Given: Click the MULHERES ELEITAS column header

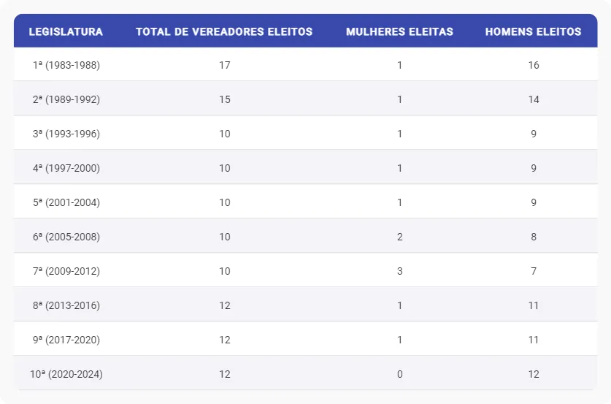Looking at the screenshot, I should tap(399, 32).
